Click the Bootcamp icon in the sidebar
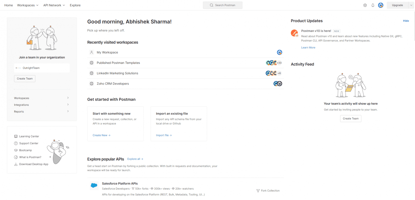 [x=15, y=150]
